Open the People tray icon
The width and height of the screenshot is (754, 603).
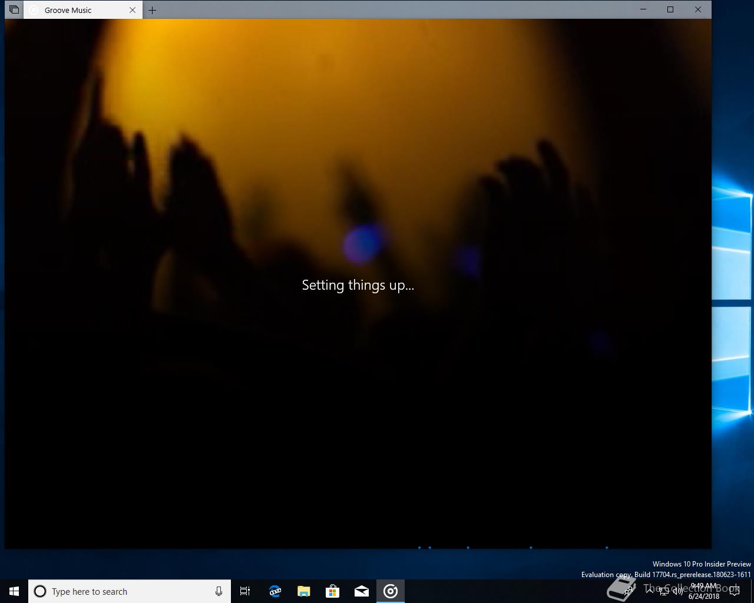tap(628, 591)
